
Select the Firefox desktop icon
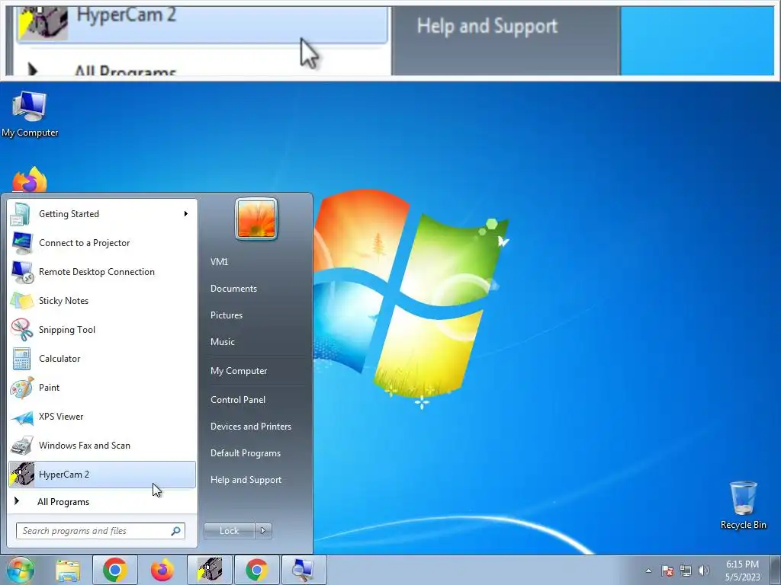[x=30, y=180]
